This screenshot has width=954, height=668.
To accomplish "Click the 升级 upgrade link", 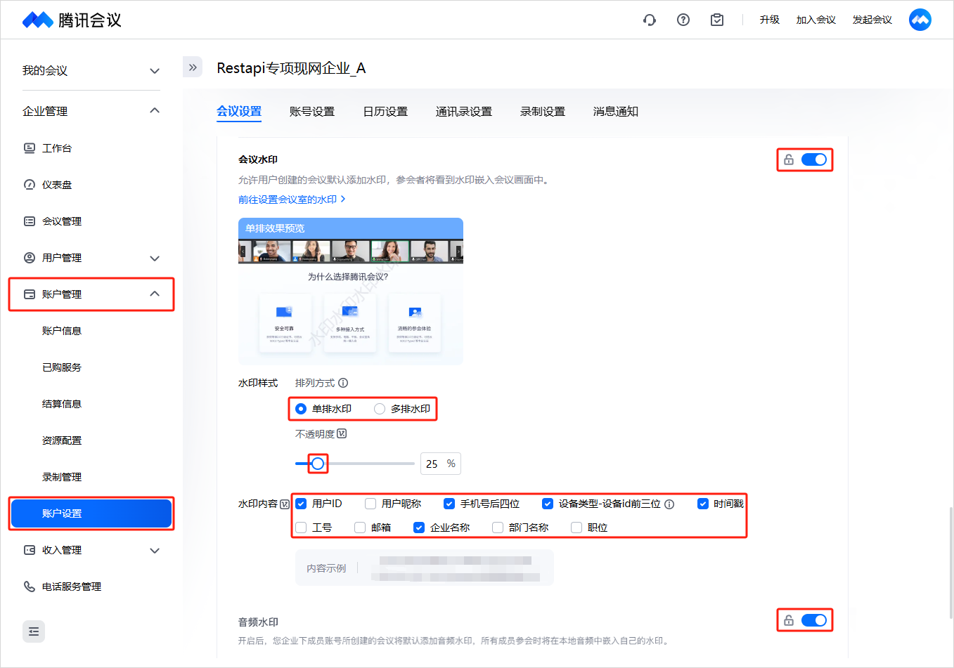I will coord(770,20).
